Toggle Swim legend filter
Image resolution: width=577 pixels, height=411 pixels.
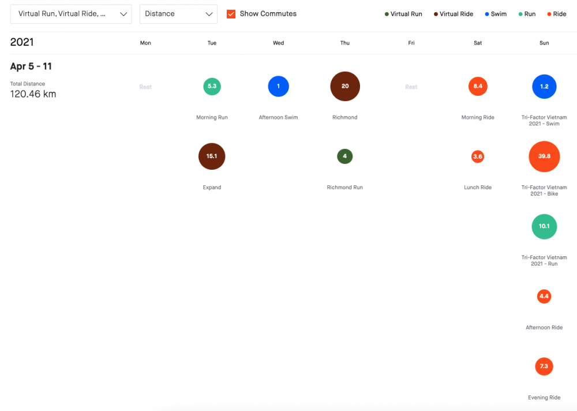click(495, 14)
